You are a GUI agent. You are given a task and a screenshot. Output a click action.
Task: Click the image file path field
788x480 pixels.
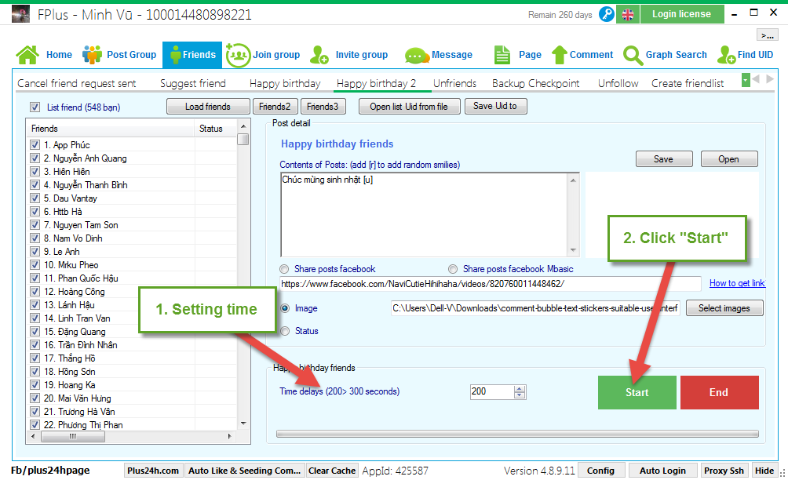535,308
